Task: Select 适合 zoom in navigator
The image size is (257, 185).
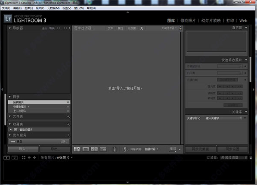Action: click(x=44, y=28)
